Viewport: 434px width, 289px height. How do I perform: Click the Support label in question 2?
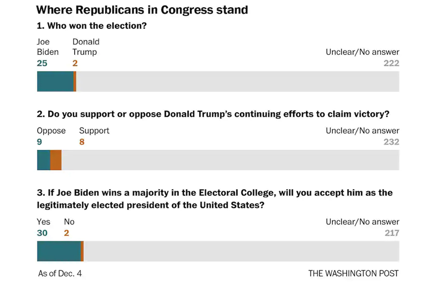(x=94, y=131)
